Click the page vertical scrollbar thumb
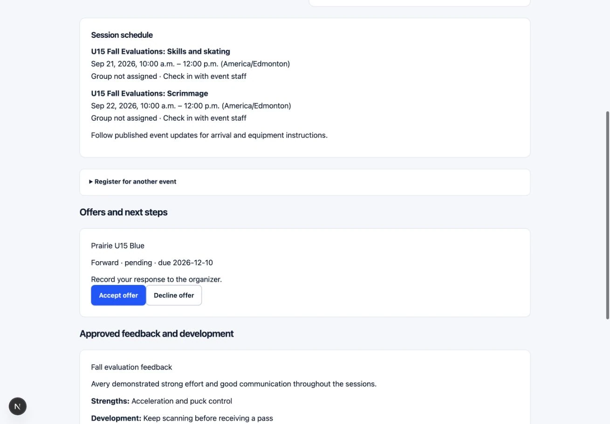The height and width of the screenshot is (424, 610). [607, 215]
